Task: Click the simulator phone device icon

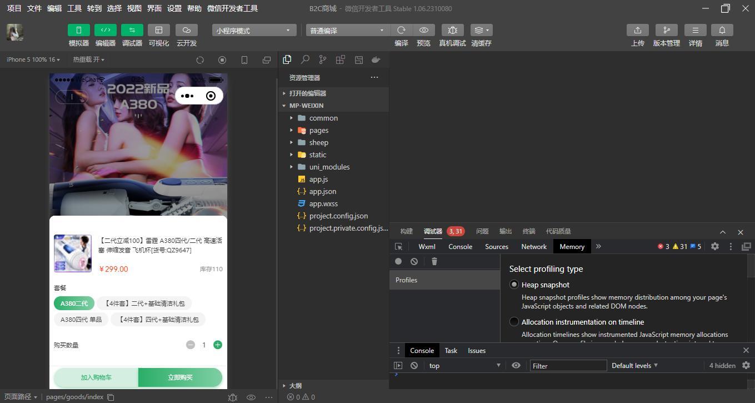Action: [x=244, y=60]
